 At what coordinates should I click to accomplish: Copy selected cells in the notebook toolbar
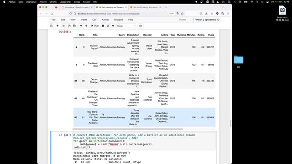[69, 26]
